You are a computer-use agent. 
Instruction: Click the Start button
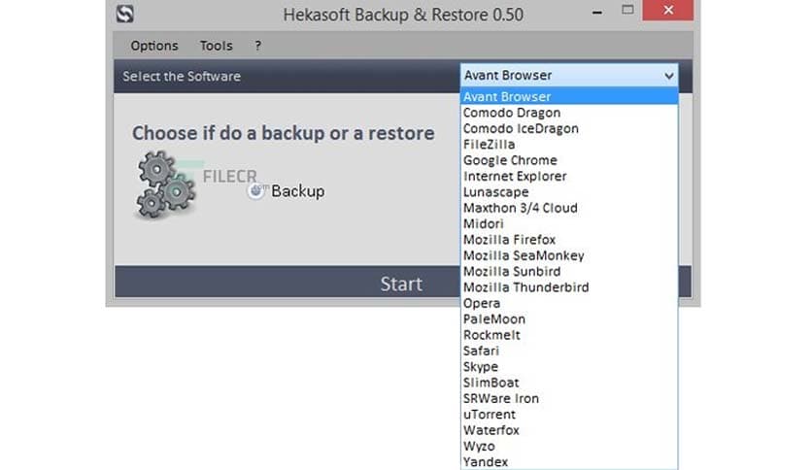click(402, 284)
